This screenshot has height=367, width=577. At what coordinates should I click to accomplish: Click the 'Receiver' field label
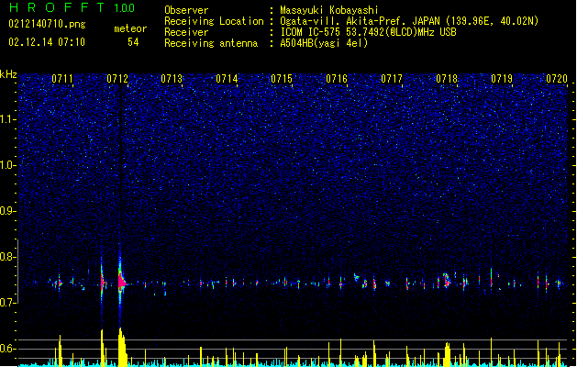[x=186, y=32]
